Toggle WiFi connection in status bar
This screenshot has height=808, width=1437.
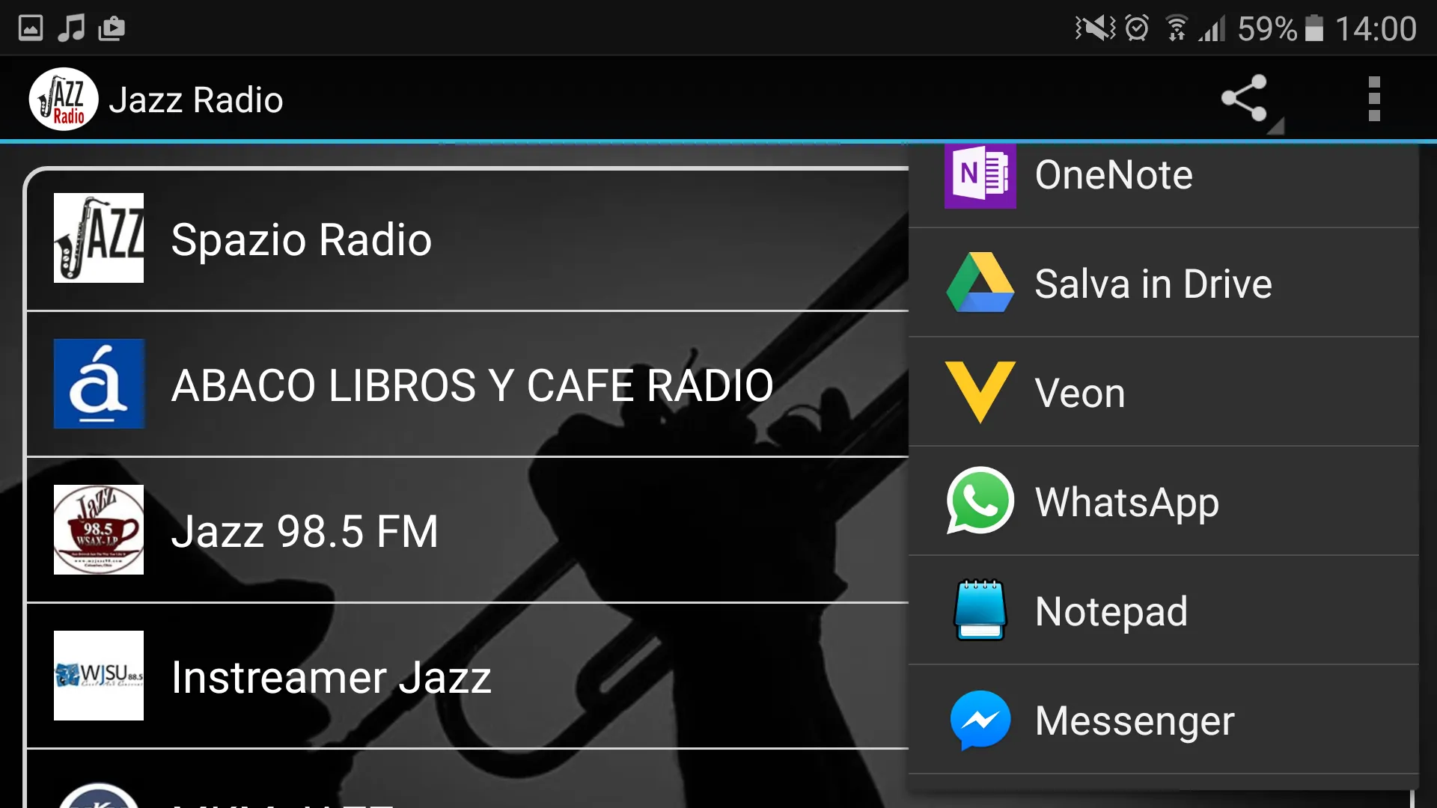[x=1177, y=27]
